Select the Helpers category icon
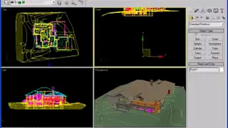 [x=213, y=18]
